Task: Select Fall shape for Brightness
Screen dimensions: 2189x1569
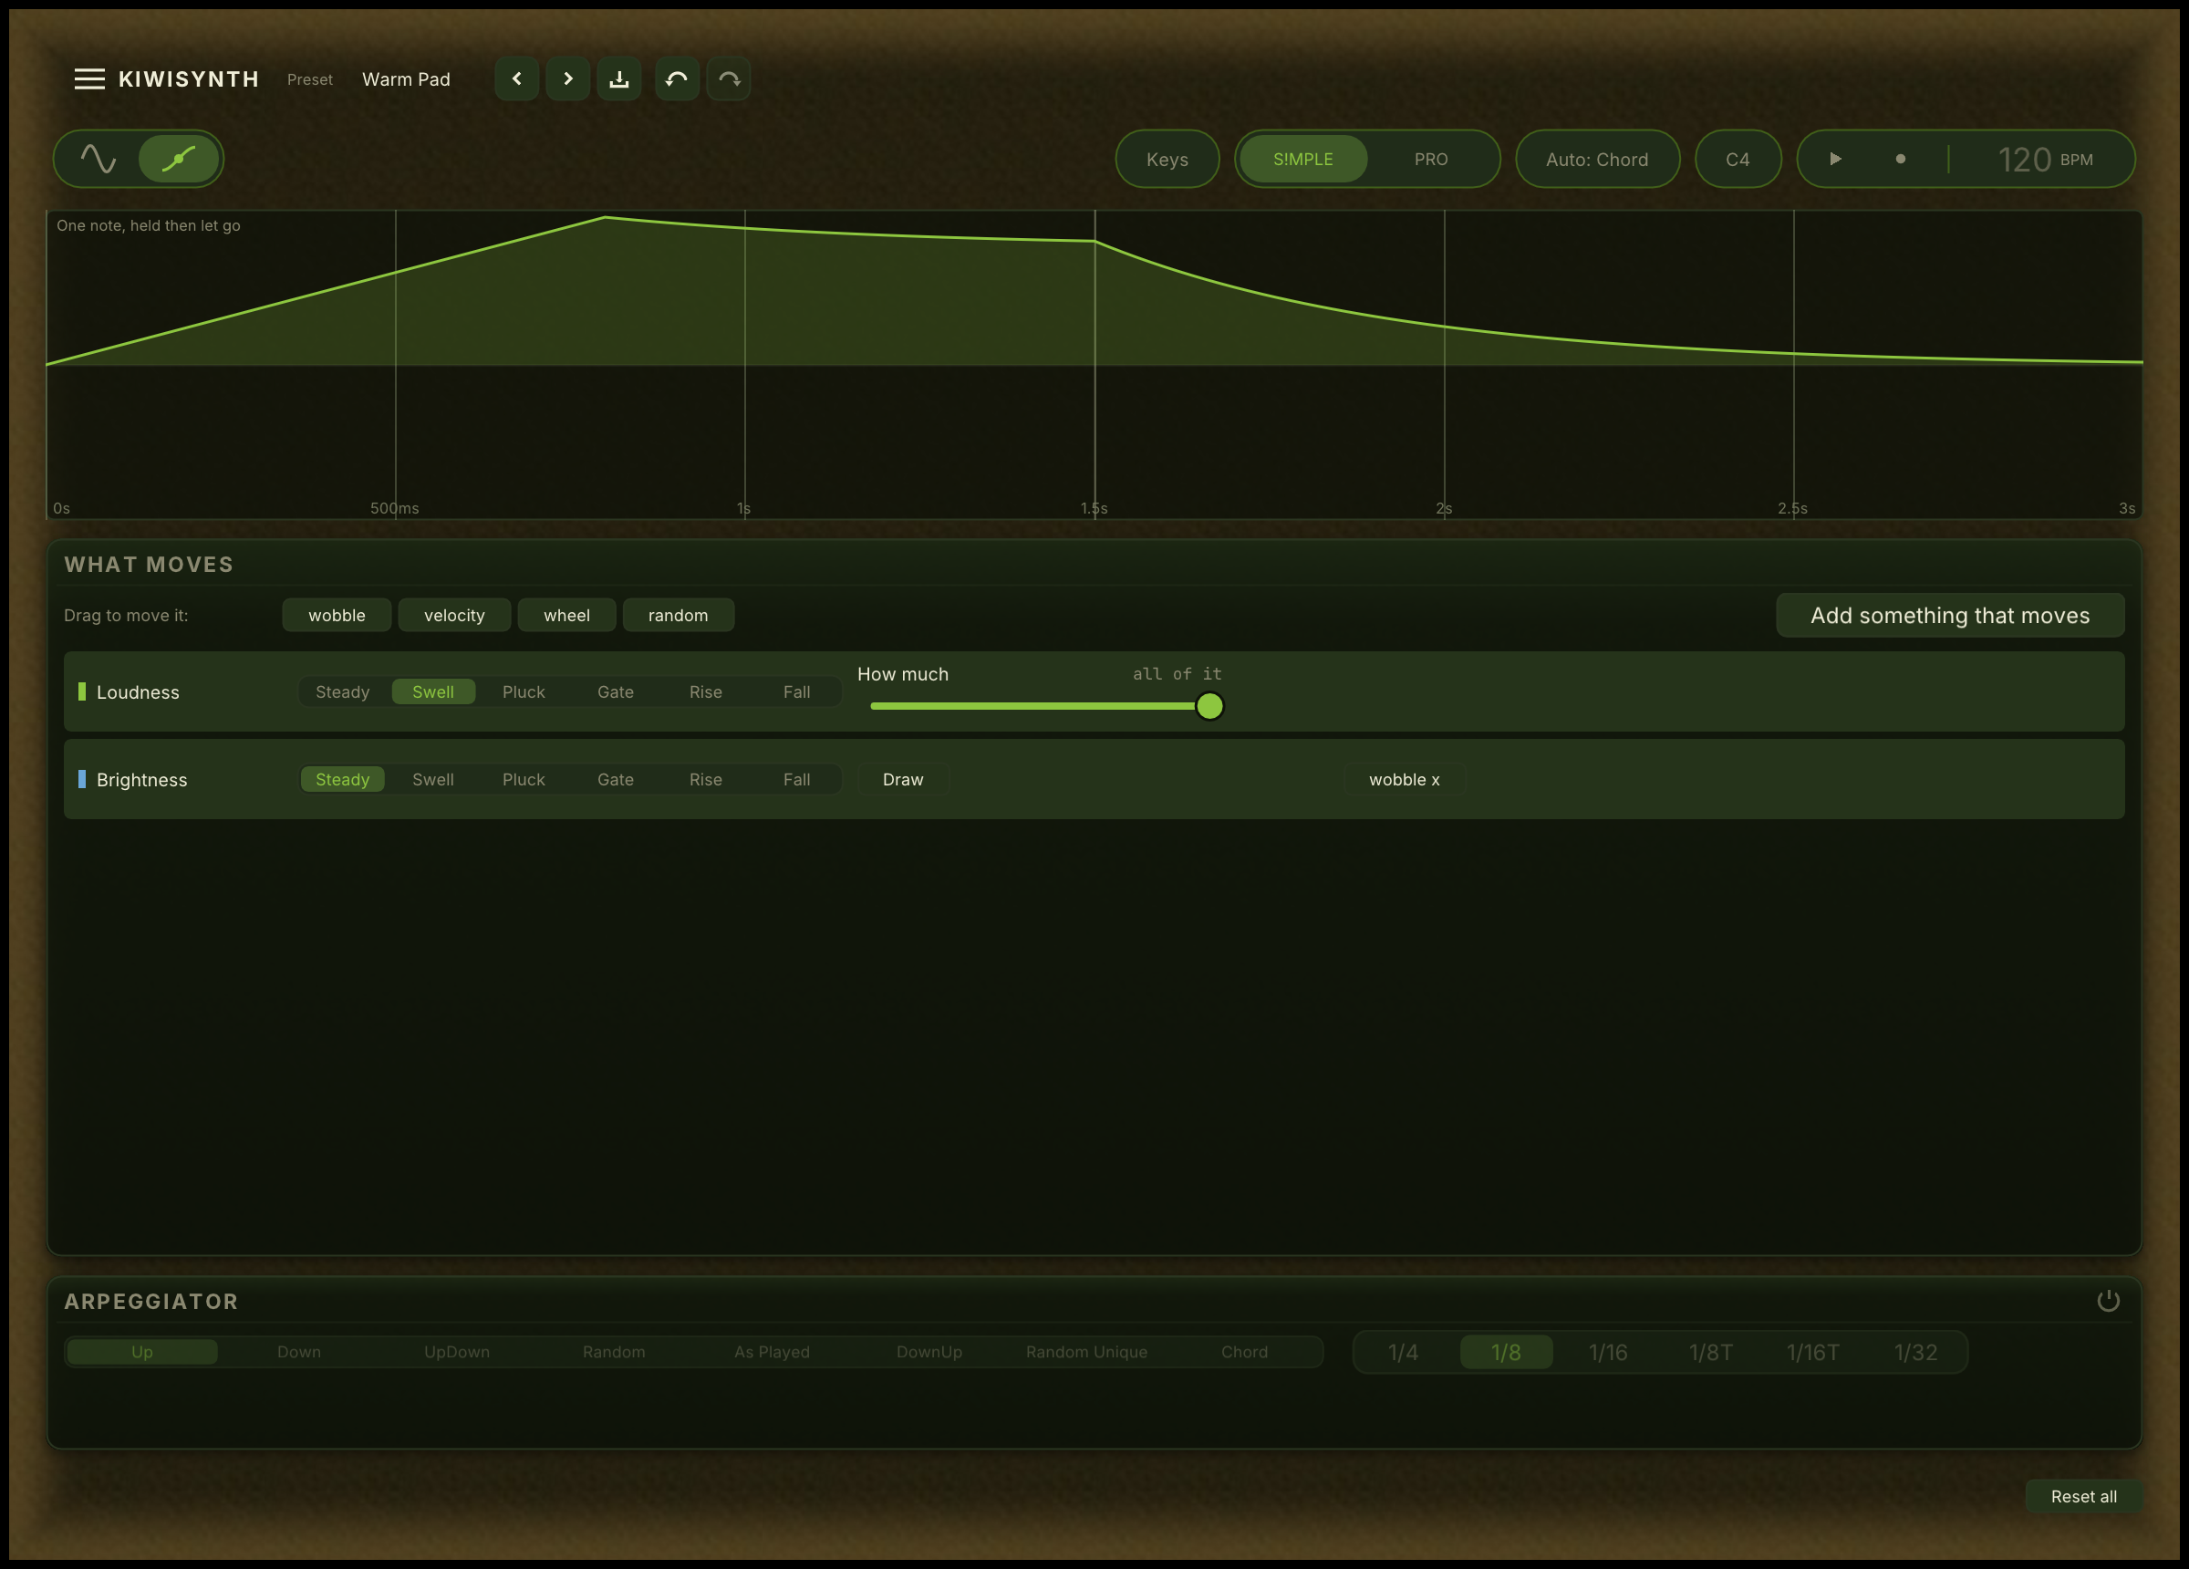Action: point(796,779)
